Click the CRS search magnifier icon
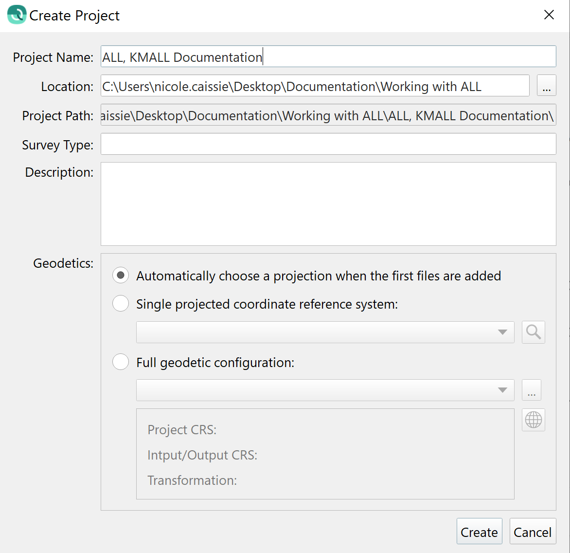Screen dimensions: 570x553 click(533, 332)
